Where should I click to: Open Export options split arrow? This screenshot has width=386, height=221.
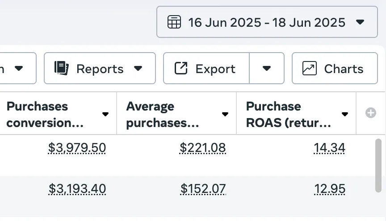pos(267,68)
